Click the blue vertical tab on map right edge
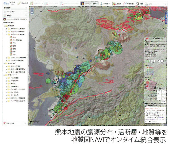Image resolution: width=173 pixels, height=144 pixels. pos(166,18)
